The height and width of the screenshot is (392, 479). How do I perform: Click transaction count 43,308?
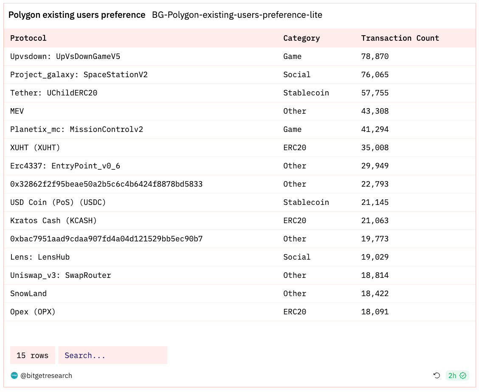375,111
